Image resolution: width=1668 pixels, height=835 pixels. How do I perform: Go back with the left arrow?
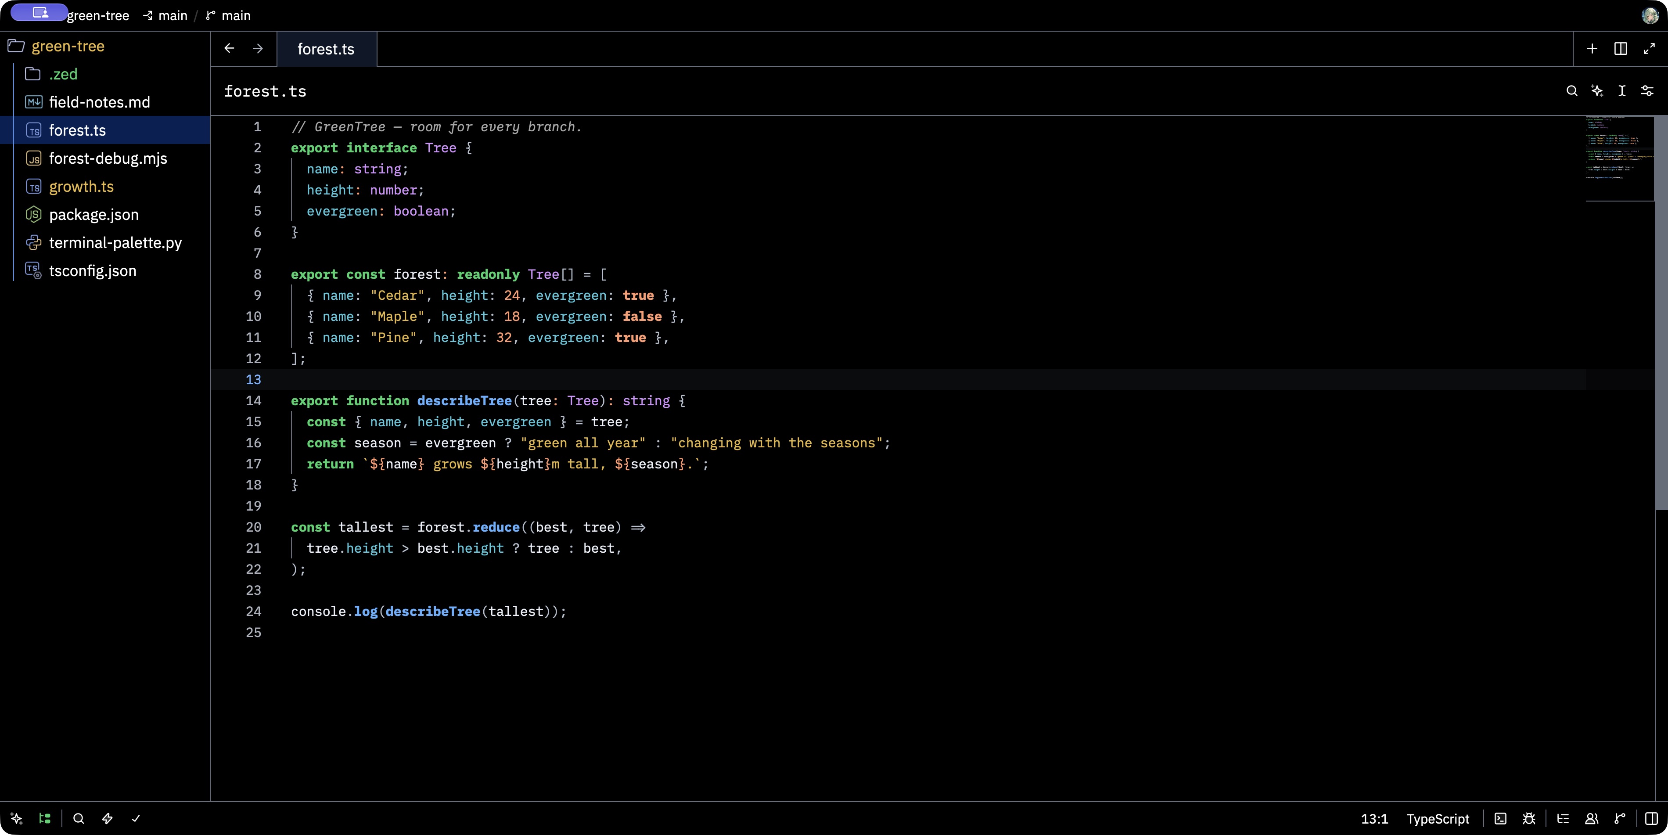click(229, 49)
